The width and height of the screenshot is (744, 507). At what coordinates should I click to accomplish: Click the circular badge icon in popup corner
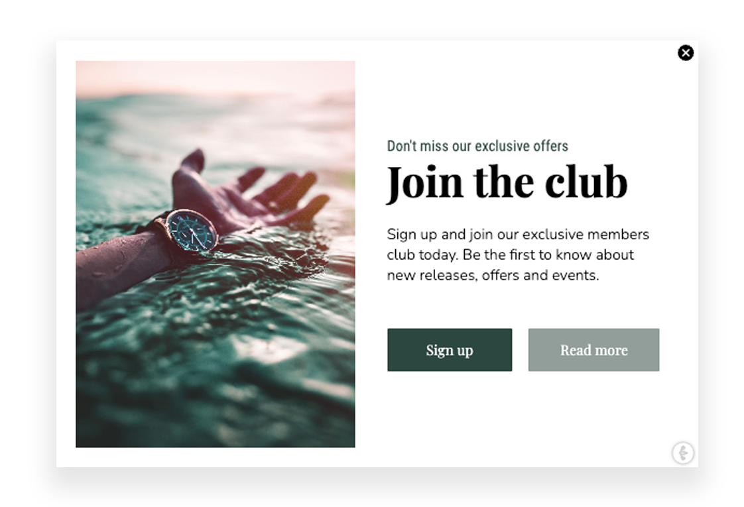point(683,453)
